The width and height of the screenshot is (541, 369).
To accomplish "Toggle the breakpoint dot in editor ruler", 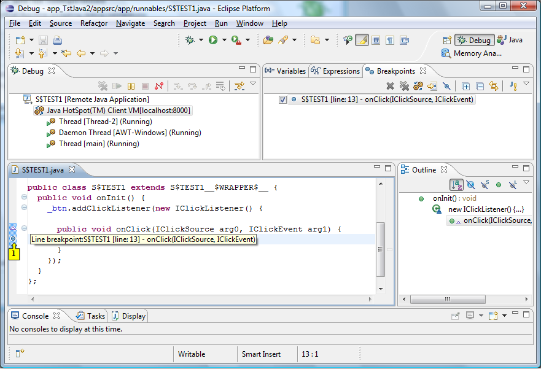I will tap(14, 238).
